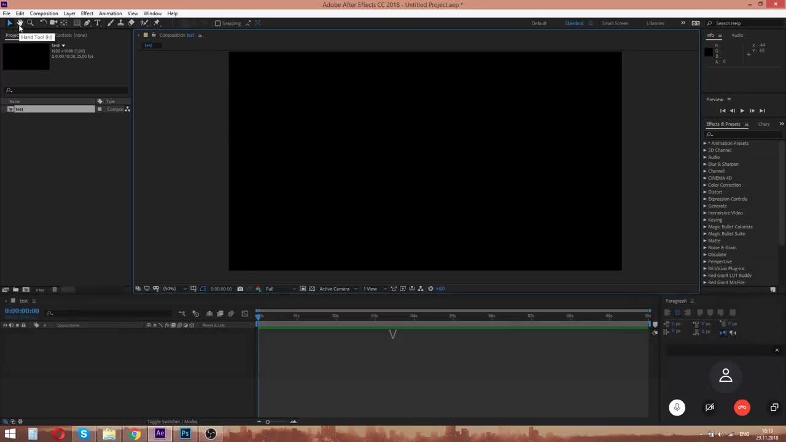Image resolution: width=786 pixels, height=442 pixels.
Task: Open the Animation menu
Action: click(x=111, y=14)
